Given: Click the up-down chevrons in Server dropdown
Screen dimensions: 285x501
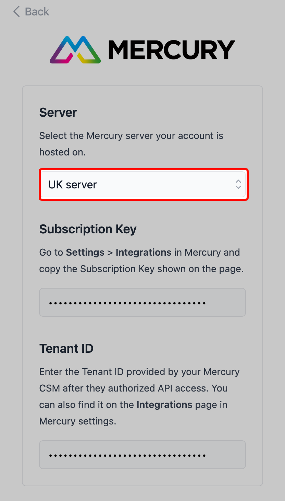Looking at the screenshot, I should point(238,185).
